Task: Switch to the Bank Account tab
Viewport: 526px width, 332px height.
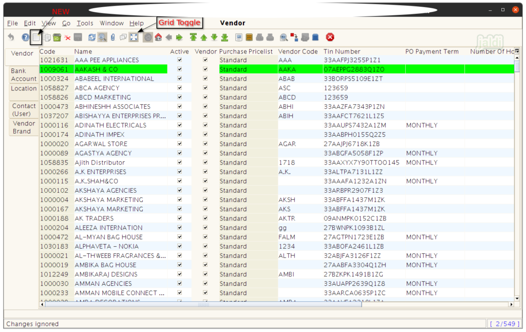Action: coord(24,75)
